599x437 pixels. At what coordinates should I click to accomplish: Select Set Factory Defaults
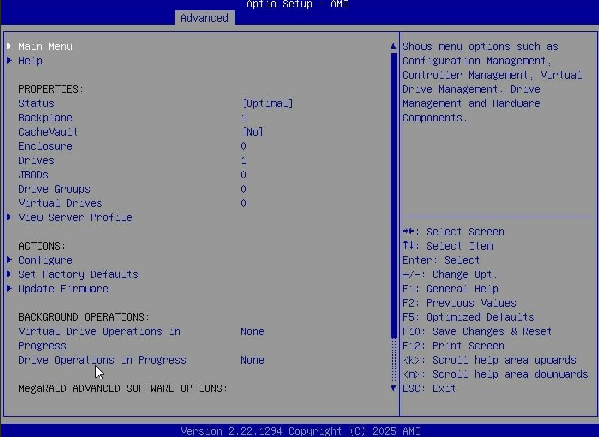pos(79,274)
